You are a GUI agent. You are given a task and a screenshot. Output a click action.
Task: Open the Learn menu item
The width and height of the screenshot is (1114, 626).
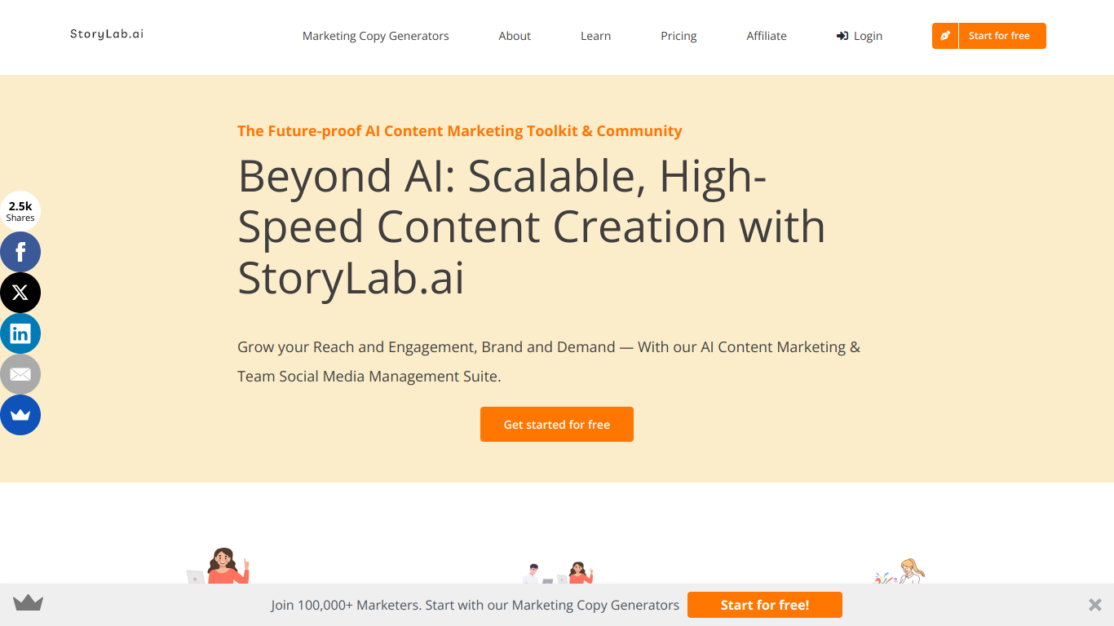click(x=595, y=36)
